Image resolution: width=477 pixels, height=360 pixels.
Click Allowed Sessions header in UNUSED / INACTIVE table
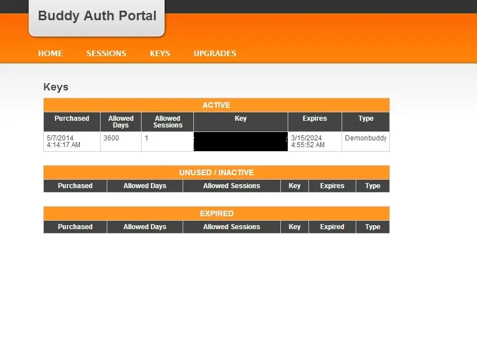(231, 186)
